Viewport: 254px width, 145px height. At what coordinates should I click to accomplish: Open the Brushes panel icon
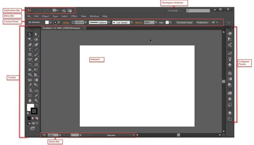click(x=230, y=59)
